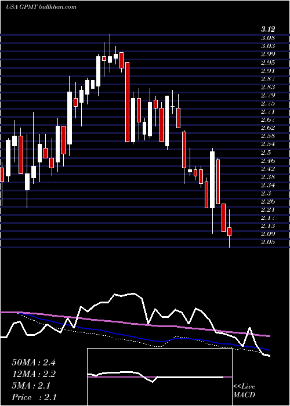Viewport: 290px width, 406px height.
Task: Click the '<<Live MACD' label
Action: coord(244,391)
